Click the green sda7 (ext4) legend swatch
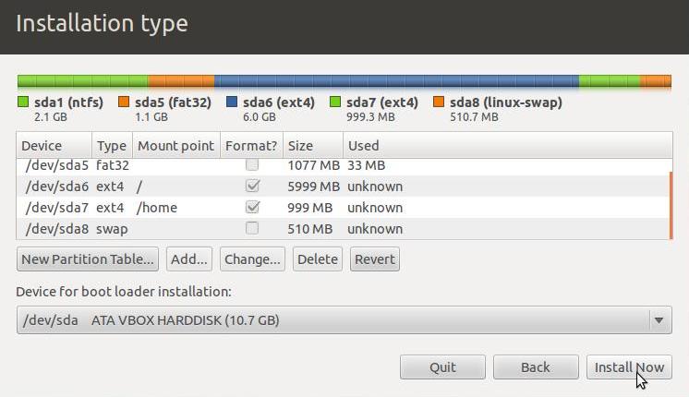 [x=335, y=102]
